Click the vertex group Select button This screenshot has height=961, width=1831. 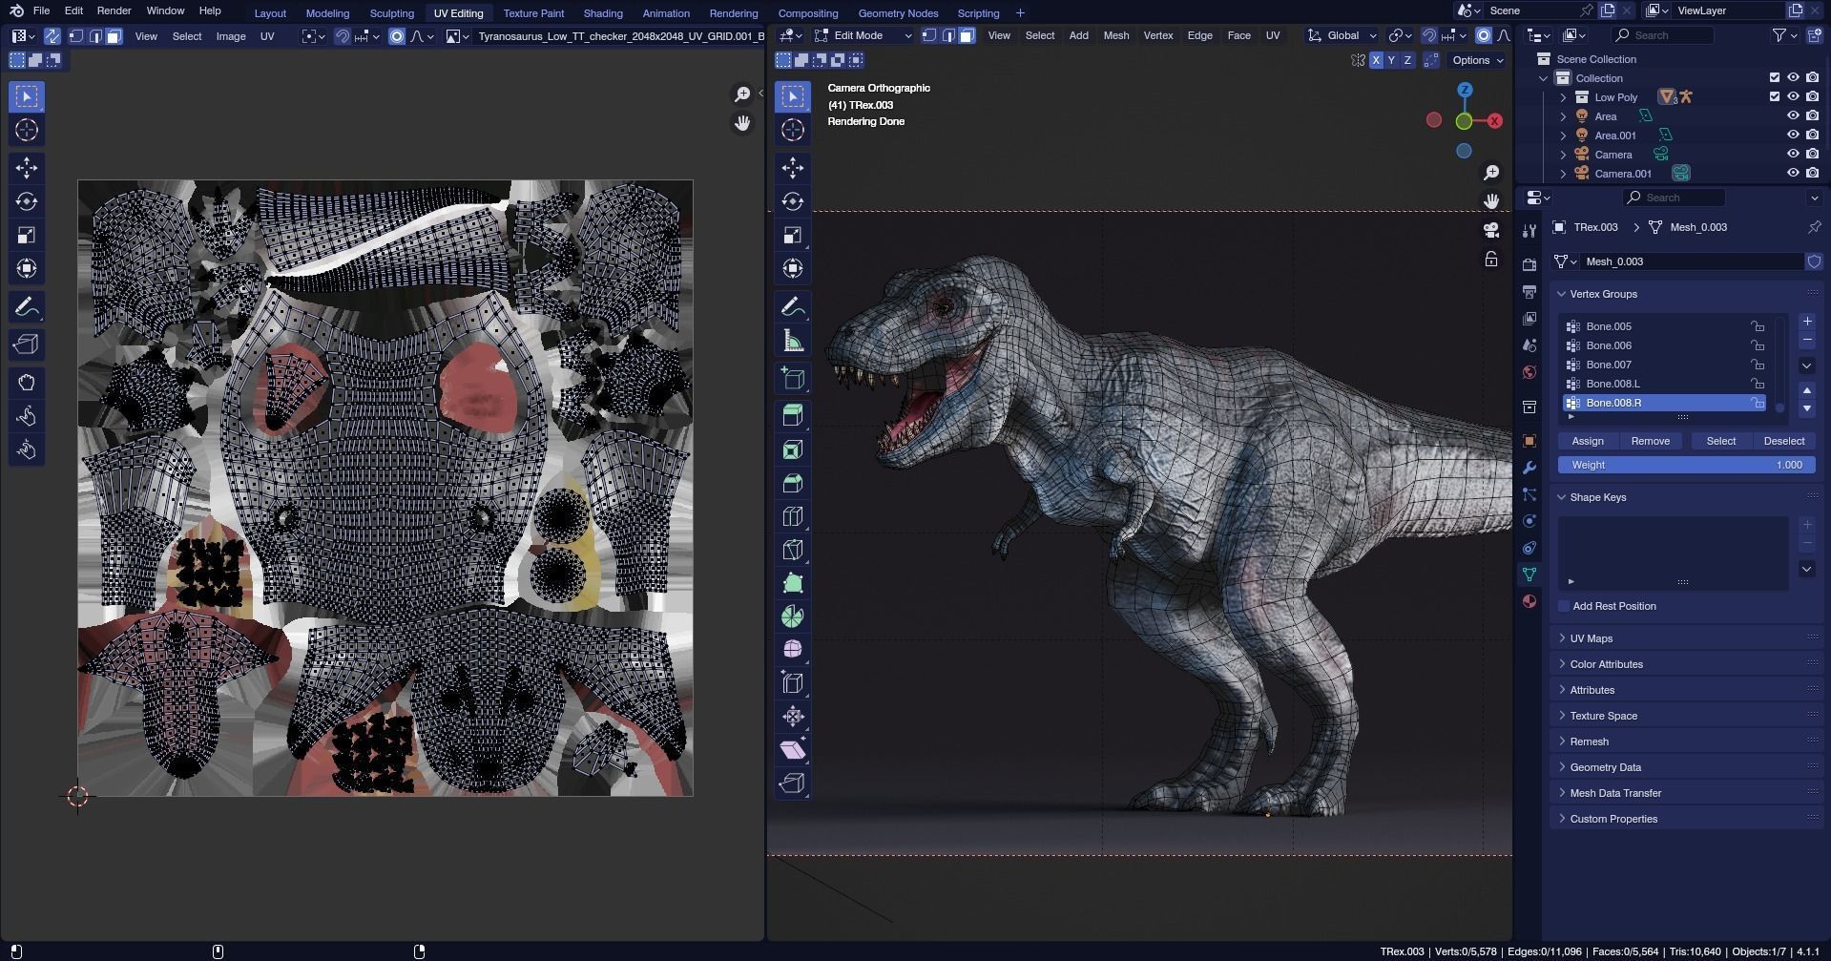1720,441
